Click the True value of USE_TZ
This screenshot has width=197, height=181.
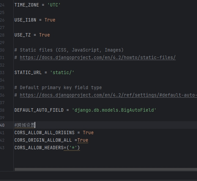tap(44, 35)
